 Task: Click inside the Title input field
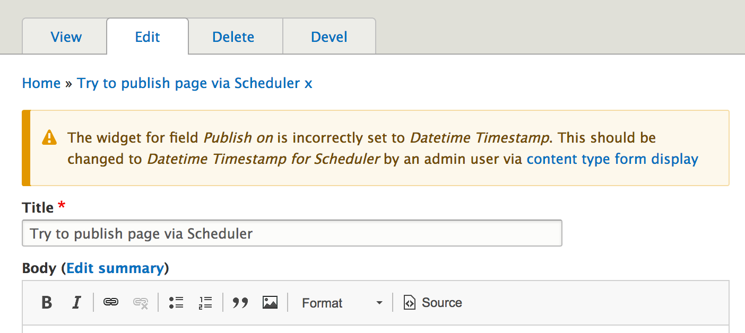tap(292, 233)
